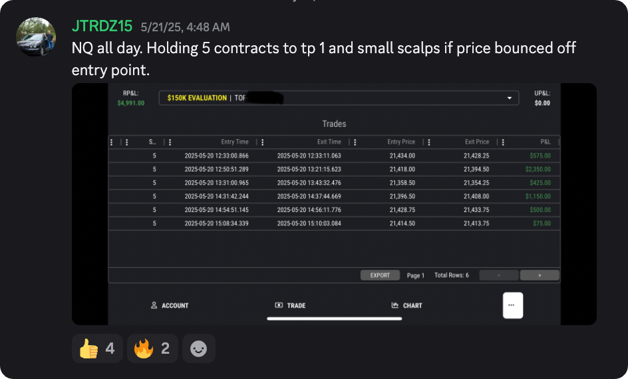Switch to the Account tab
The width and height of the screenshot is (628, 379).
tap(170, 305)
